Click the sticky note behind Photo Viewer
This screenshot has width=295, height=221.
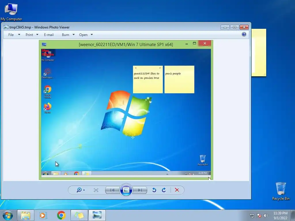[259, 53]
